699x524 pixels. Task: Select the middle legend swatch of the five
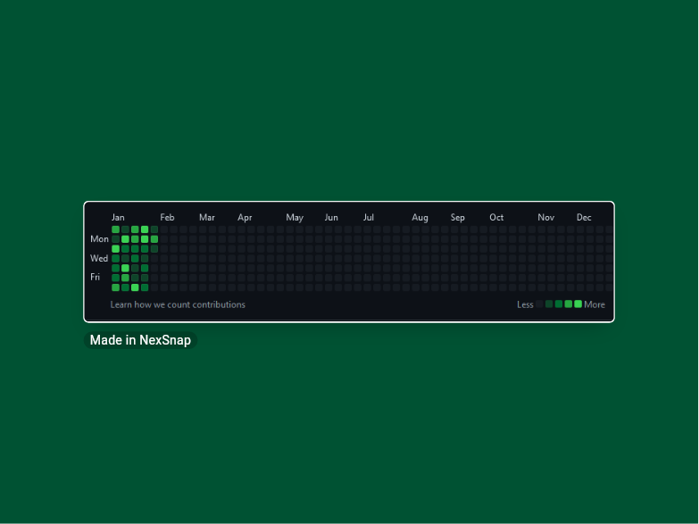point(559,304)
